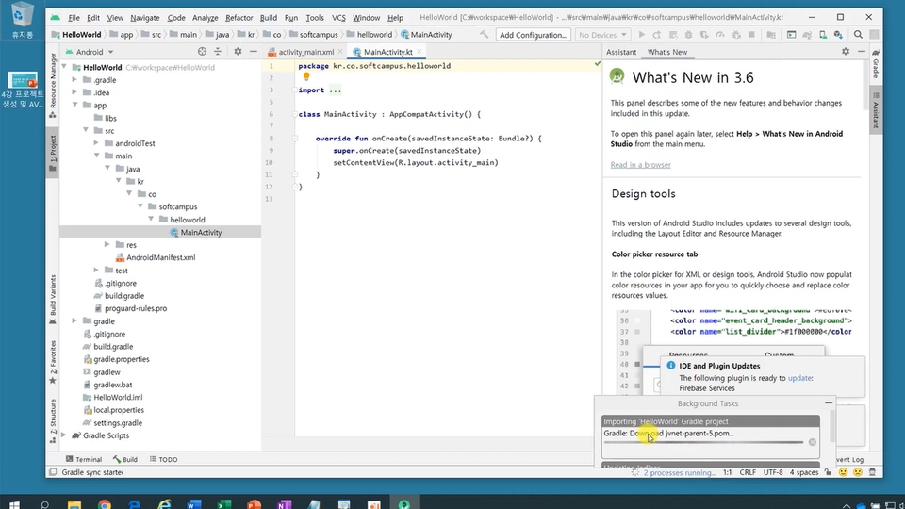The height and width of the screenshot is (509, 905).
Task: Toggle the Project tool window button
Action: point(53,153)
